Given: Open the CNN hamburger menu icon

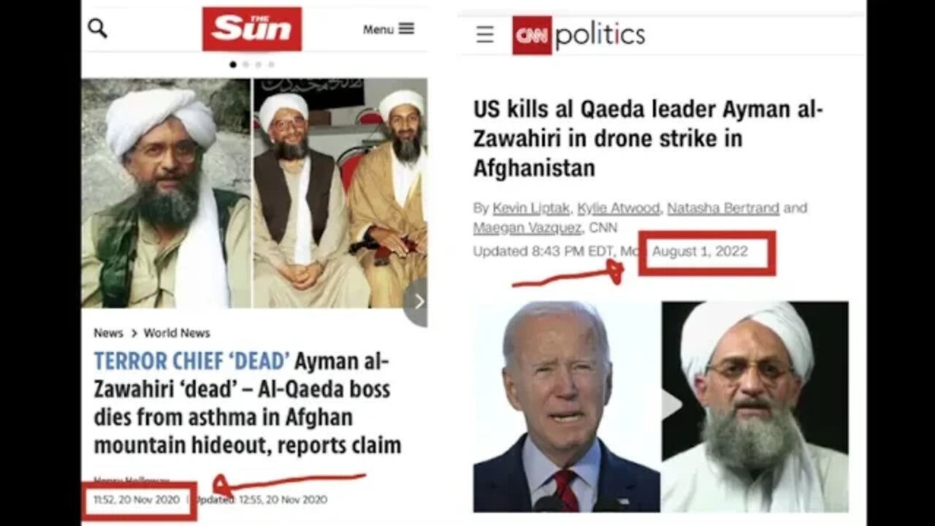Looking at the screenshot, I should pyautogui.click(x=485, y=34).
